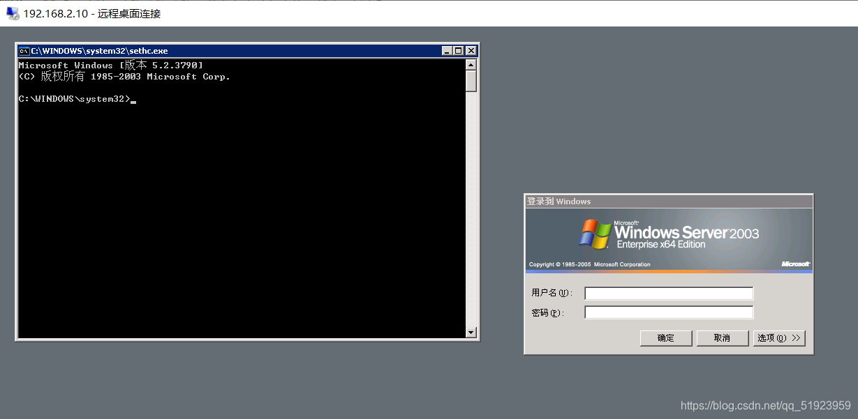Click the 192.168.2.10 远程桌面连接 title text
This screenshot has height=419, width=858.
92,13
